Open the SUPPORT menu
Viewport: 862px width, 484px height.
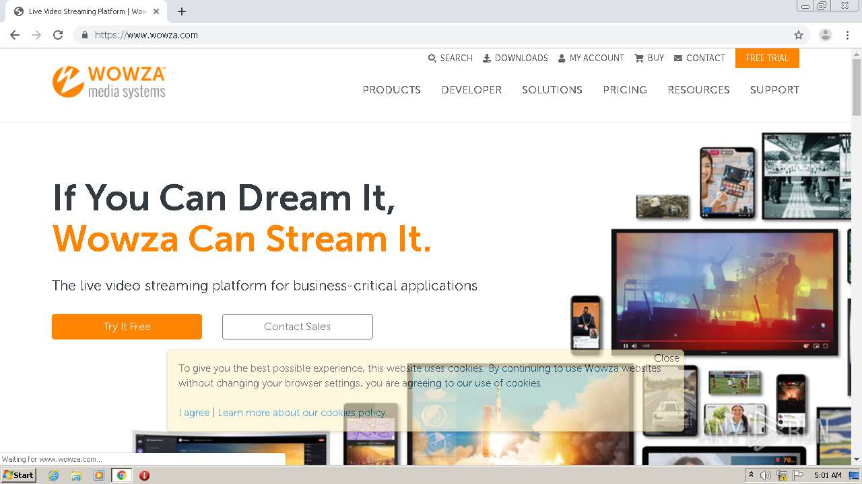point(774,89)
